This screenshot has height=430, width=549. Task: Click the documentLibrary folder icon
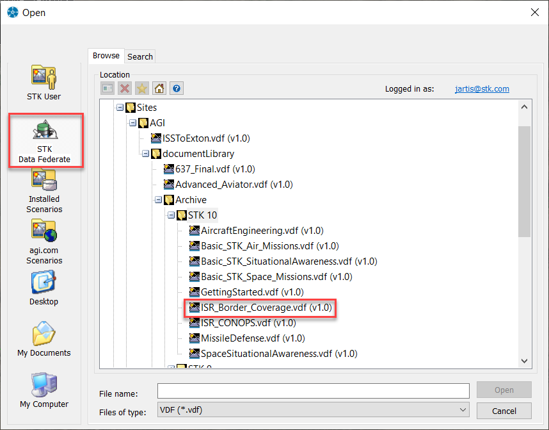pyautogui.click(x=156, y=154)
